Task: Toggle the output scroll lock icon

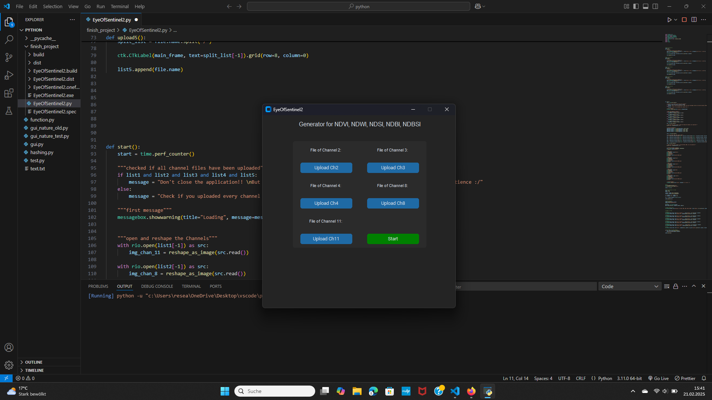Action: click(x=676, y=286)
